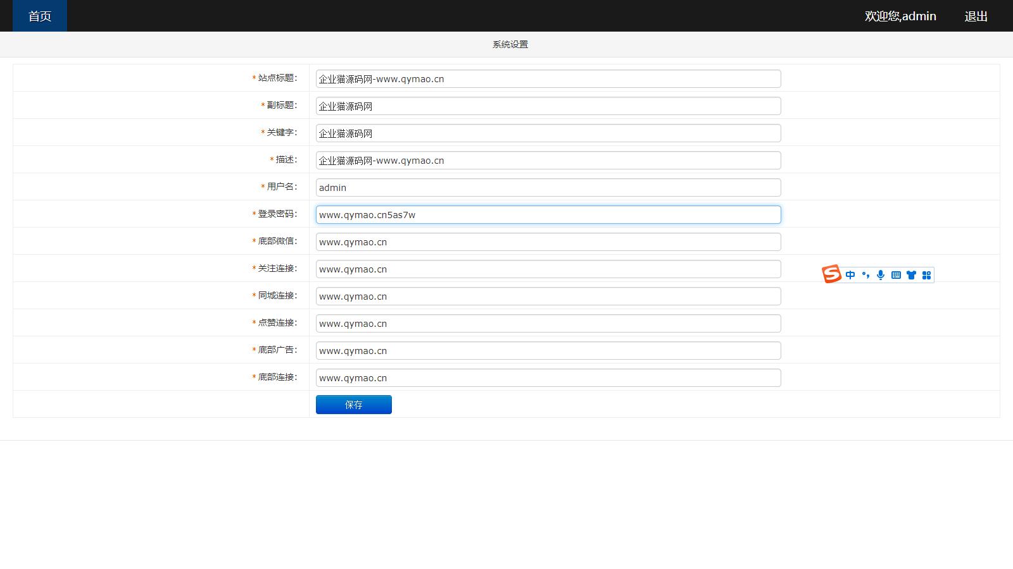Open the Sogou toolbox grid icon
The height and width of the screenshot is (569, 1013).
pos(926,275)
